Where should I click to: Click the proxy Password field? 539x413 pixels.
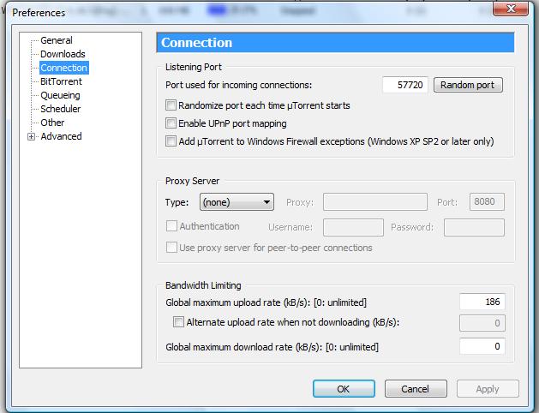click(x=474, y=227)
